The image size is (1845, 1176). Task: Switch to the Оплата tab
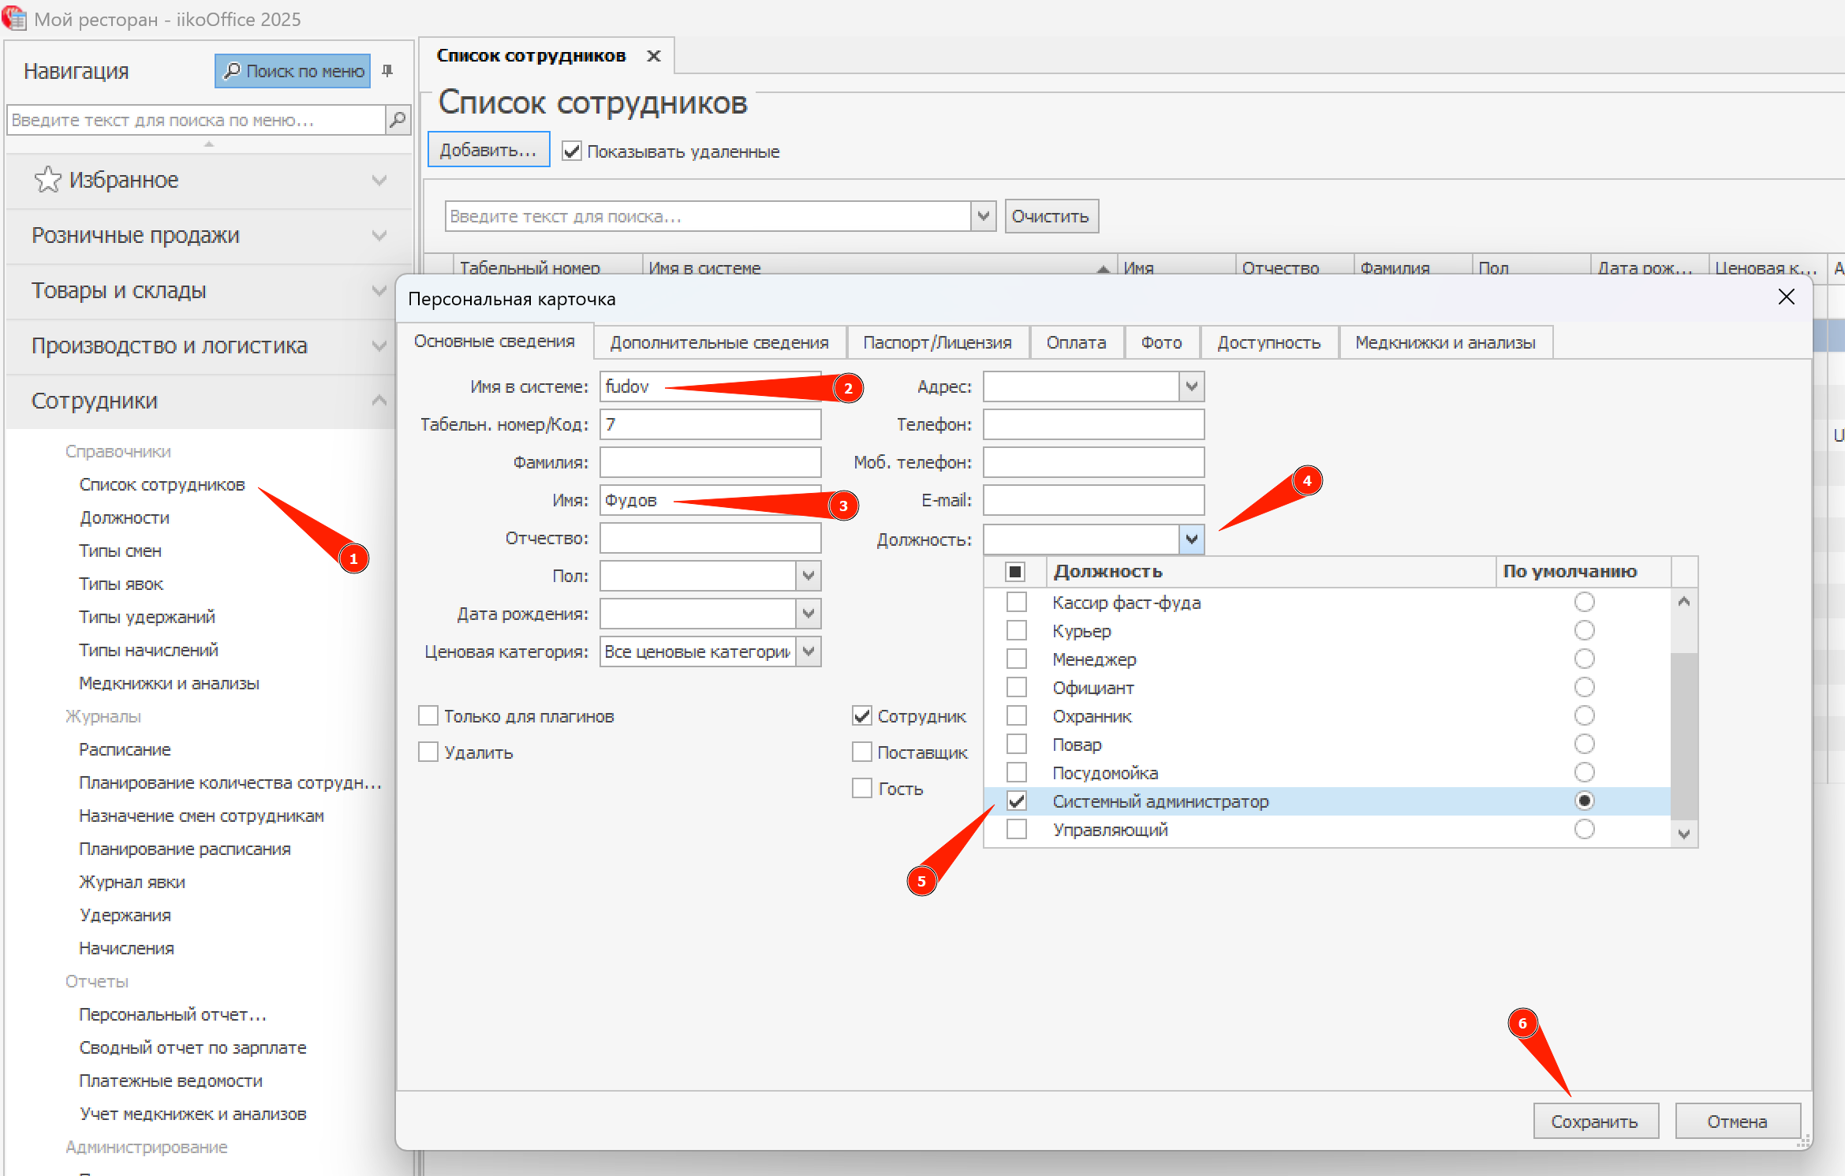1076,343
